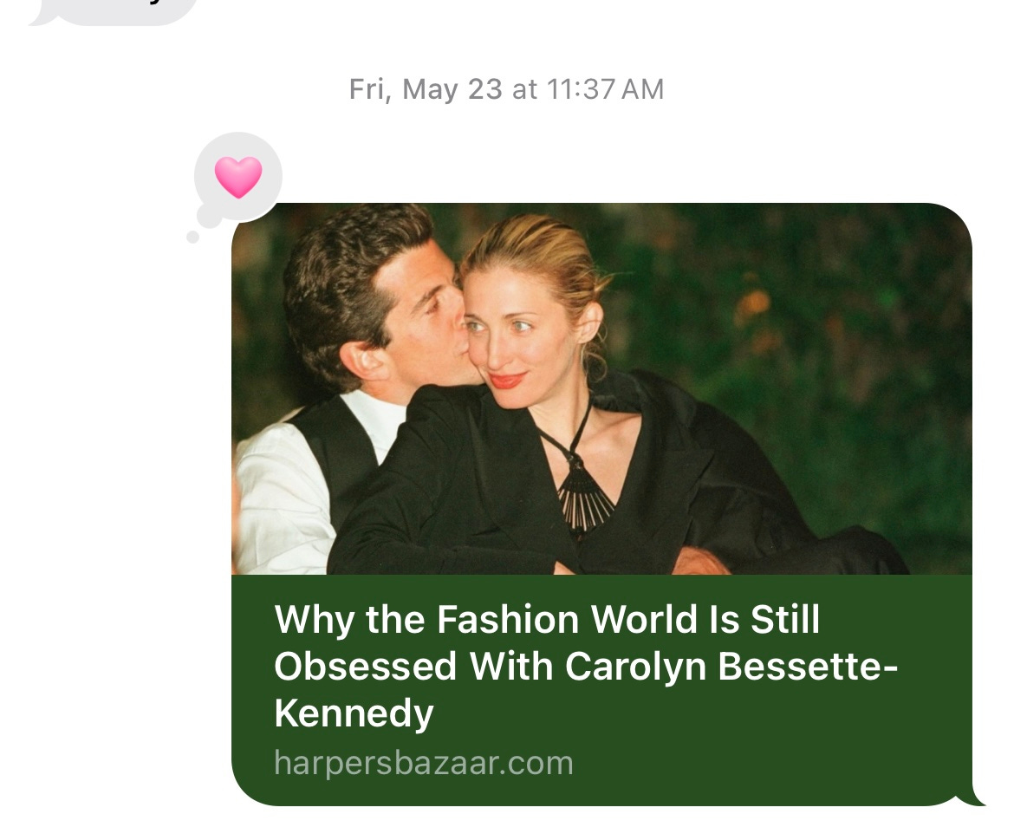Tap the pink heart reaction bubble
1014x827 pixels.
tap(238, 177)
